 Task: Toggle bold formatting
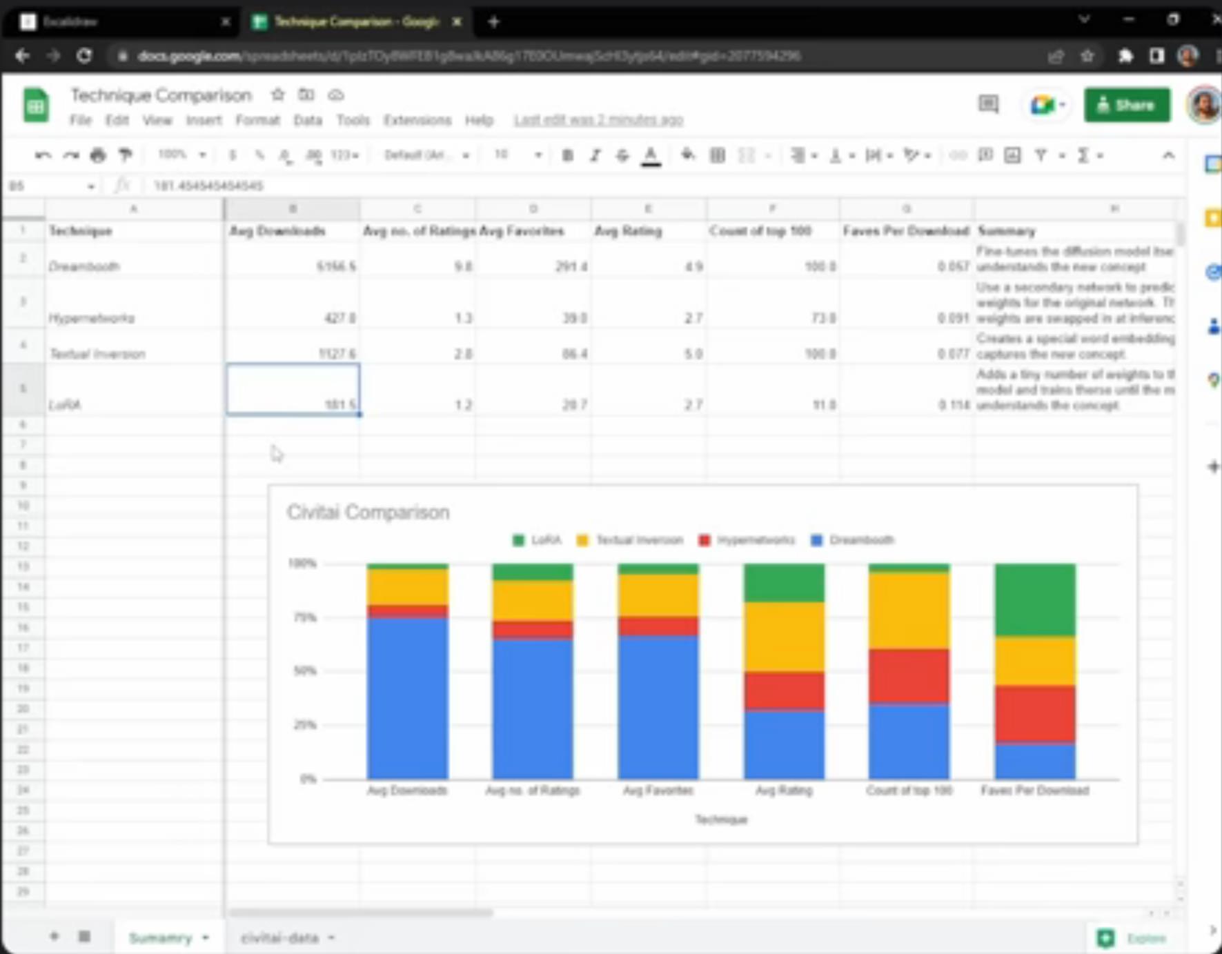tap(567, 155)
